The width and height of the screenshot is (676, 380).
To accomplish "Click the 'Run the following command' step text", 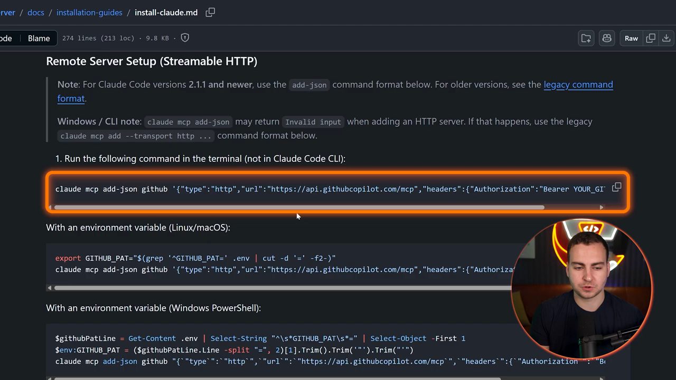I will click(x=205, y=158).
